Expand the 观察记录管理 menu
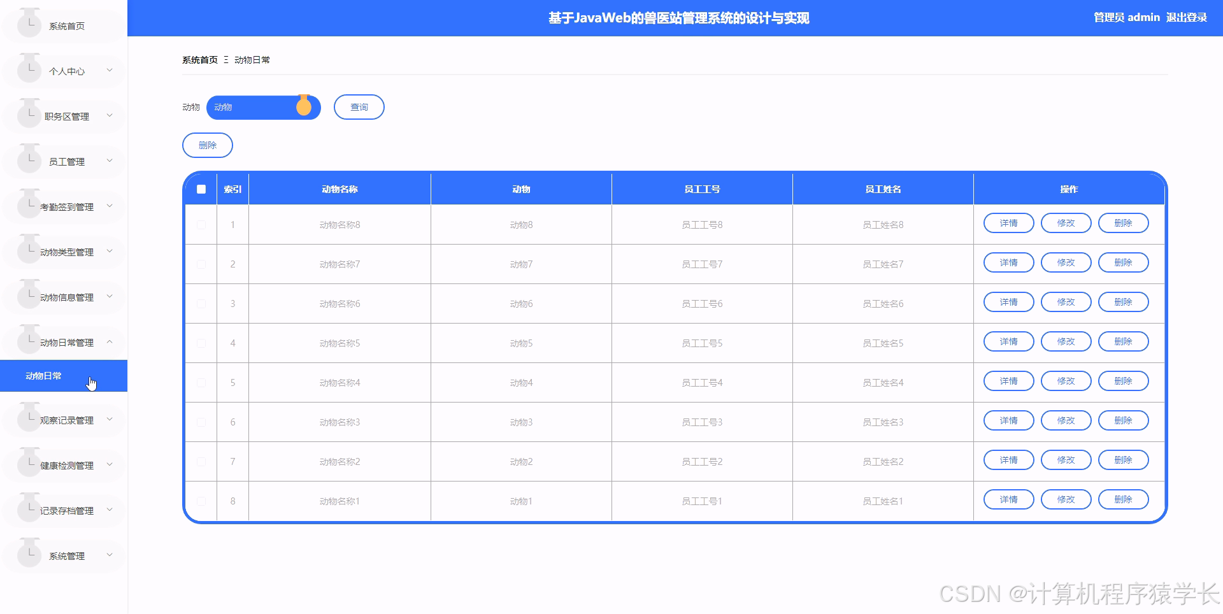Image resolution: width=1223 pixels, height=614 pixels. 70,420
